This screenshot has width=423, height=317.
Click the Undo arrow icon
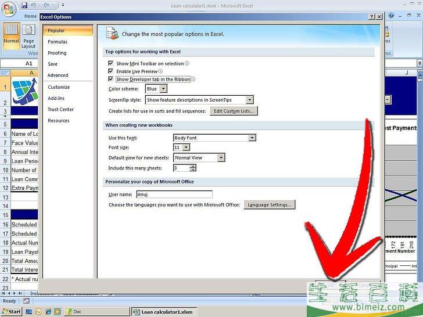pyautogui.click(x=33, y=5)
